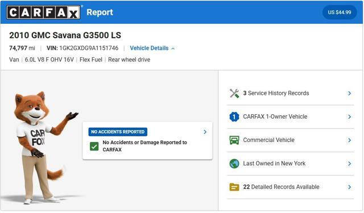Collapse Vehicle Details using the chevron
The image size is (364, 213).
point(173,48)
